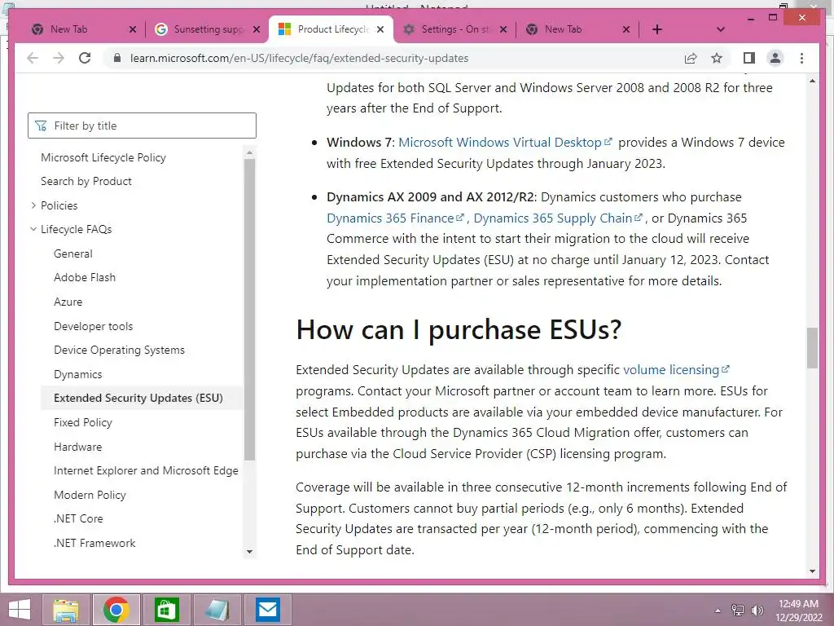Viewport: 834px width, 626px height.
Task: Expand the tab search dropdown arrow
Action: tap(721, 29)
